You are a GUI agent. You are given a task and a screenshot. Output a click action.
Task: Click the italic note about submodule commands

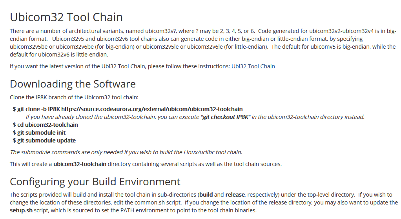126,152
